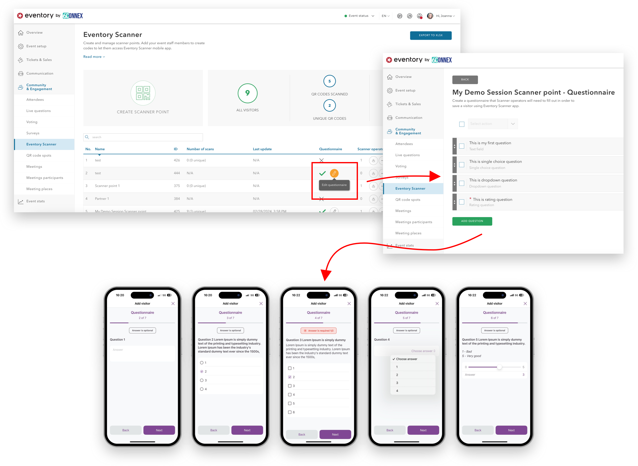Viewport: 638px width, 466px height.
Task: Expand the EN language dropdown
Action: coord(385,16)
